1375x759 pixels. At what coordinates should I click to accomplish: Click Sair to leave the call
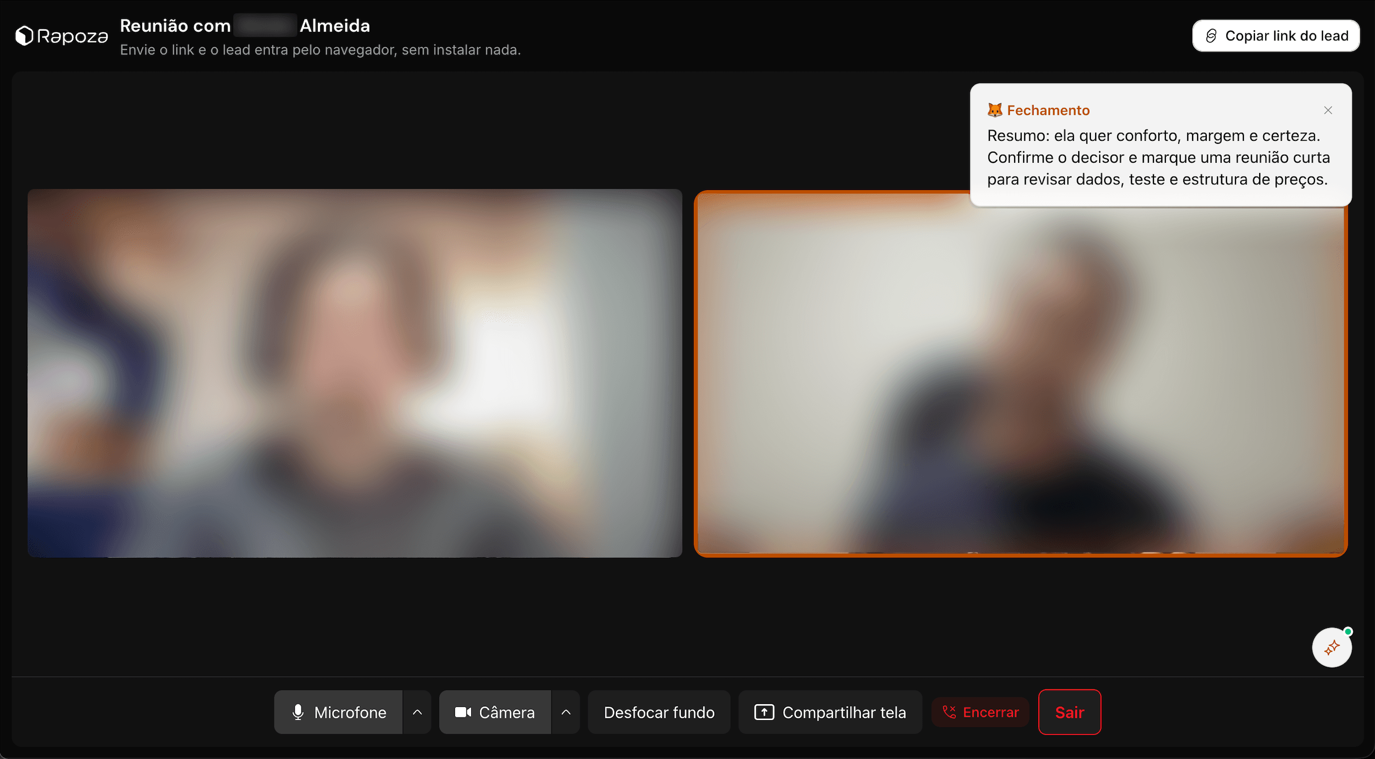(1069, 712)
